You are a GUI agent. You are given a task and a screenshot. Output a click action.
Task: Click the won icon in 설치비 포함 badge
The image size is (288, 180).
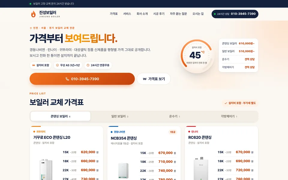click(x=34, y=65)
